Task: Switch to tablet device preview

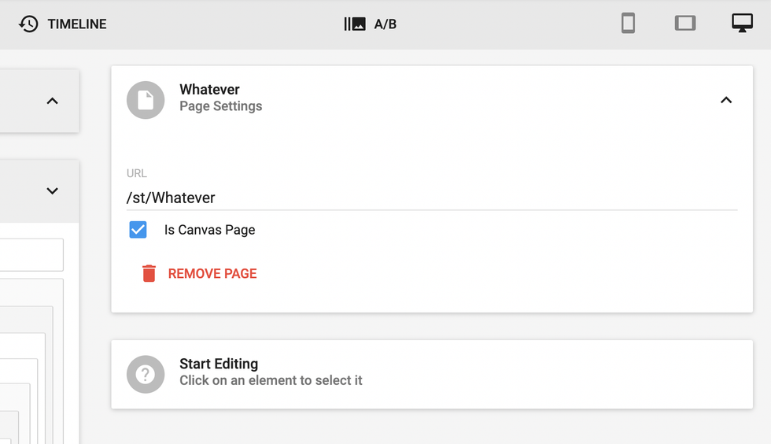Action: [685, 24]
